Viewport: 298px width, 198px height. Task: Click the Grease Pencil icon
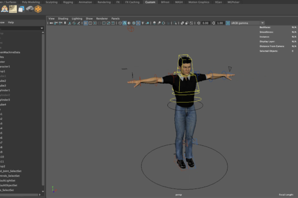78,23
